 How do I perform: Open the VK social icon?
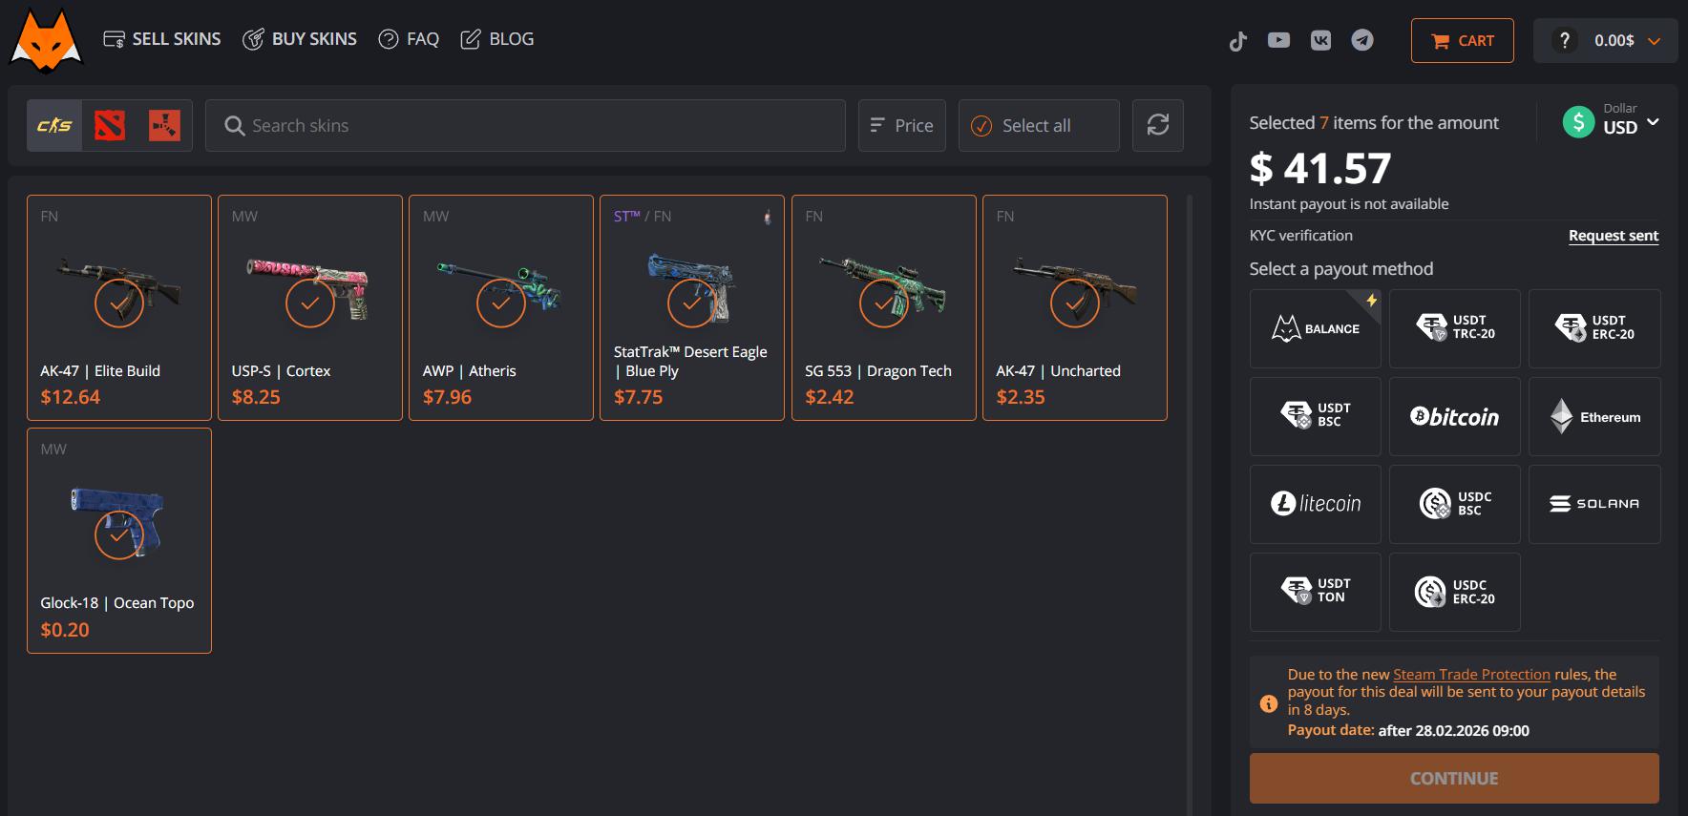(1320, 40)
